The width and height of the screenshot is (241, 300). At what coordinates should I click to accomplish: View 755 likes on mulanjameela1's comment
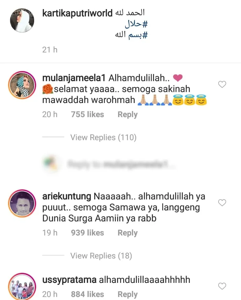pyautogui.click(x=87, y=114)
